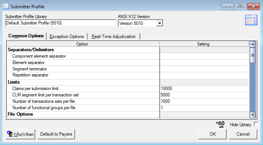Minimize the Submitter Profile window
The width and height of the screenshot is (263, 145).
point(228,6)
